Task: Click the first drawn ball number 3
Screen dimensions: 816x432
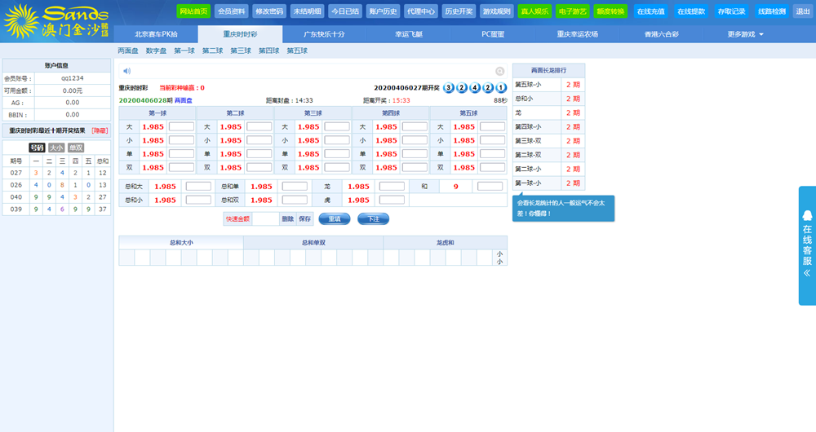Action: point(448,88)
